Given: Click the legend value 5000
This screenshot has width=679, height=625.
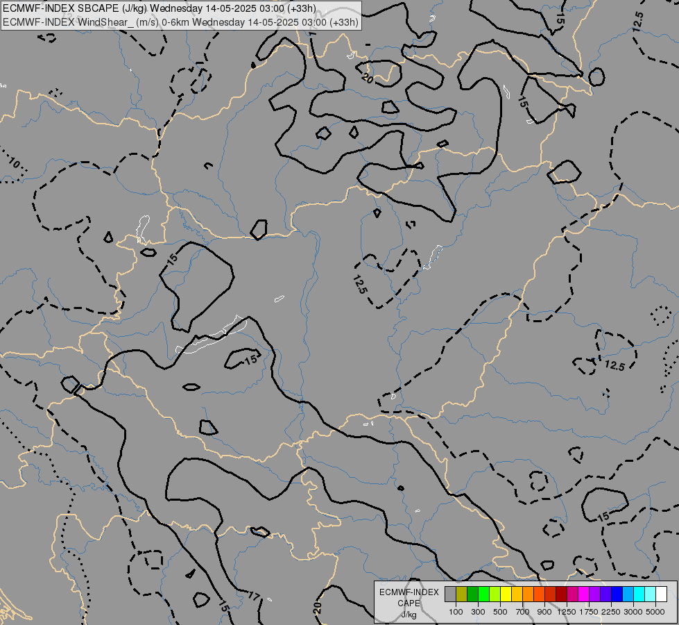Looking at the screenshot, I should pos(655,612).
